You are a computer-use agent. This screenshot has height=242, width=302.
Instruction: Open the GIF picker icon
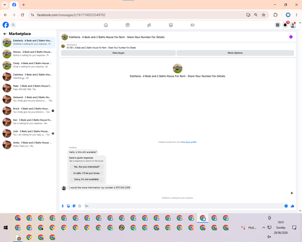tap(80, 206)
